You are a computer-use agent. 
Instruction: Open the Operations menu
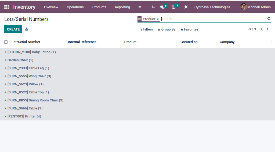(x=75, y=7)
